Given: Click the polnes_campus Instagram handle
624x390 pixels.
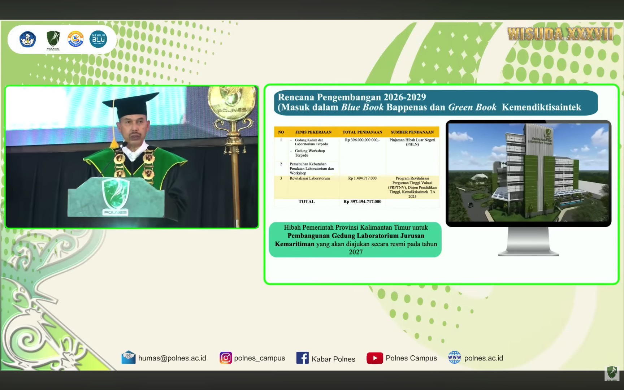Looking at the screenshot, I should (260, 358).
